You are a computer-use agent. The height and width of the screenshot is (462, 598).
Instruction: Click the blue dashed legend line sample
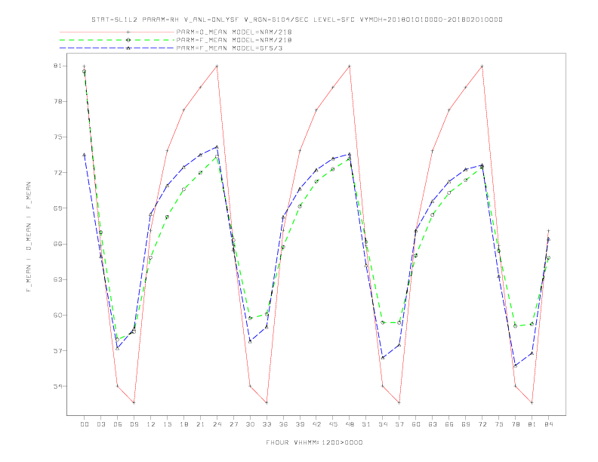click(117, 48)
